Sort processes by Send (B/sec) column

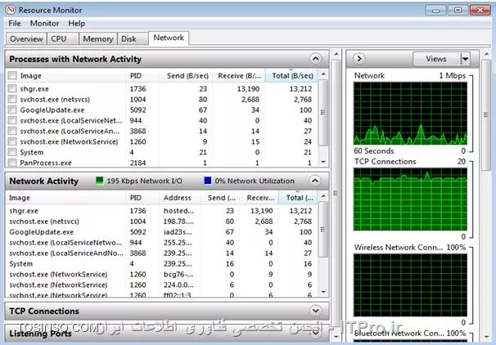187,76
